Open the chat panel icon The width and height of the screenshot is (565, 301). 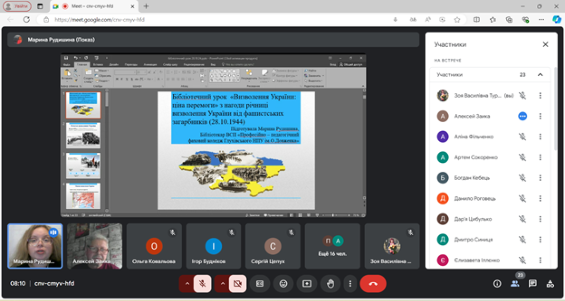(533, 284)
